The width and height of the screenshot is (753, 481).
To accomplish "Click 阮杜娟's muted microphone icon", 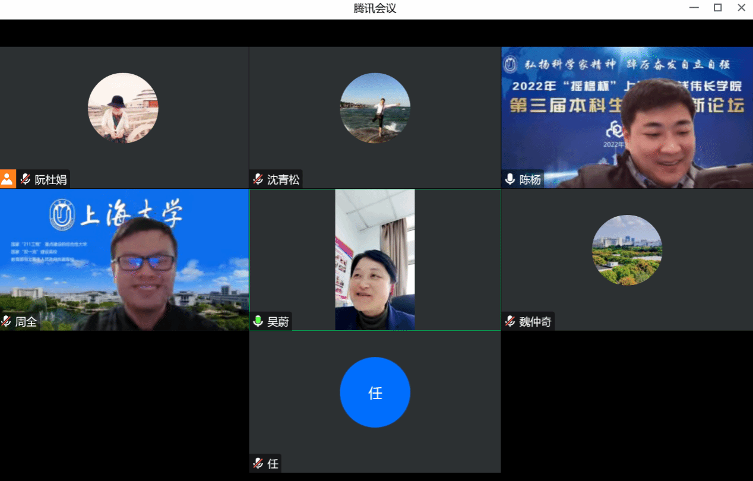I will [x=26, y=179].
